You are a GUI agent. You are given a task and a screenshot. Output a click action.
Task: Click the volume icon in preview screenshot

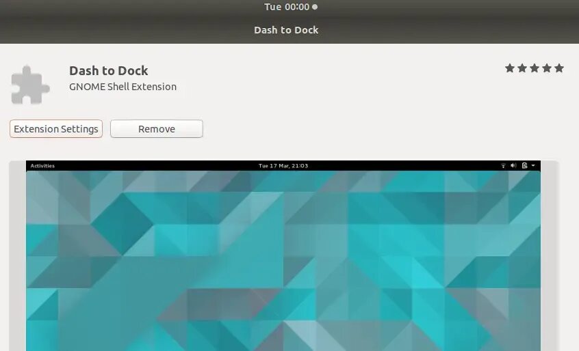[x=513, y=166]
